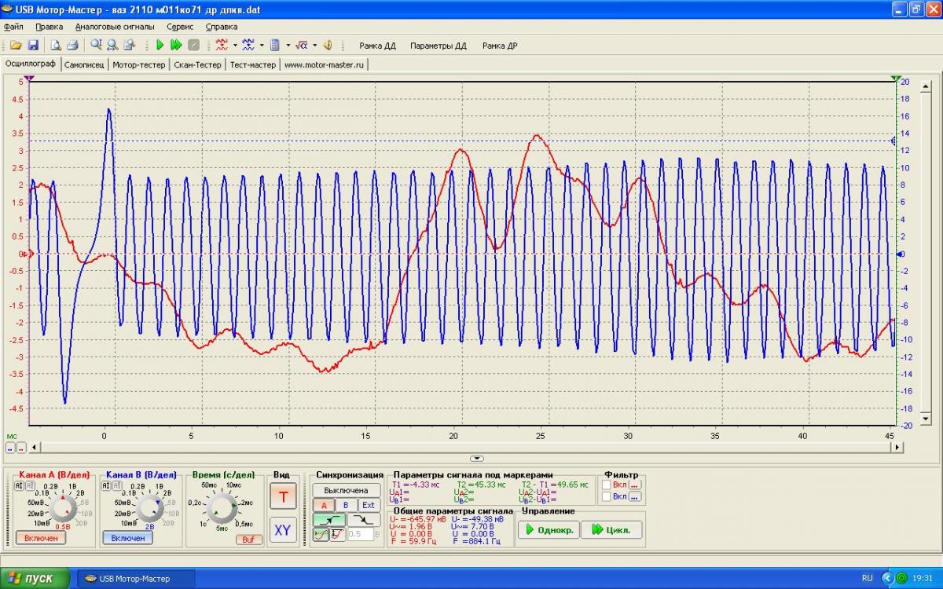The height and width of the screenshot is (589, 943).
Task: Switch to the Мотор-тестер tab
Action: (138, 64)
